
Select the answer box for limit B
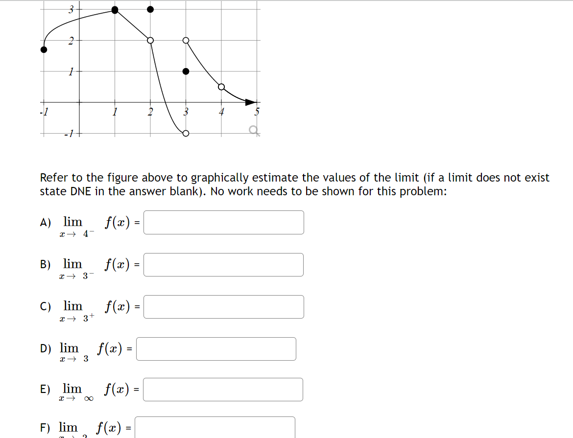click(x=223, y=264)
